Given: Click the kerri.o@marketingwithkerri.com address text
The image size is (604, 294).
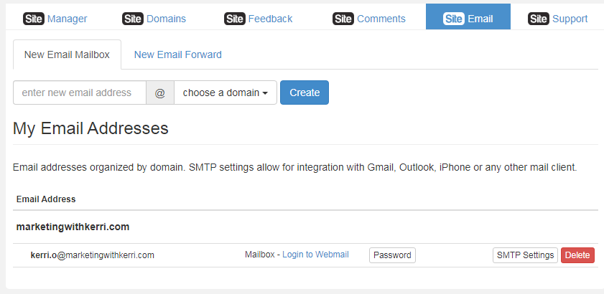Looking at the screenshot, I should coord(93,255).
